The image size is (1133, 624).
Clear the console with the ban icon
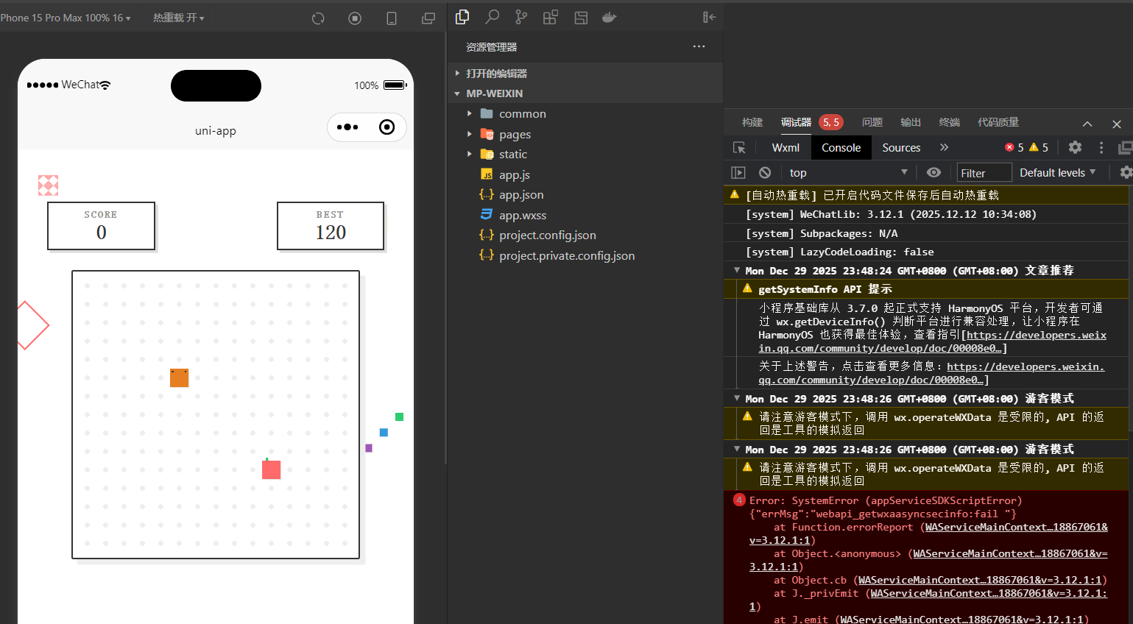click(x=765, y=172)
